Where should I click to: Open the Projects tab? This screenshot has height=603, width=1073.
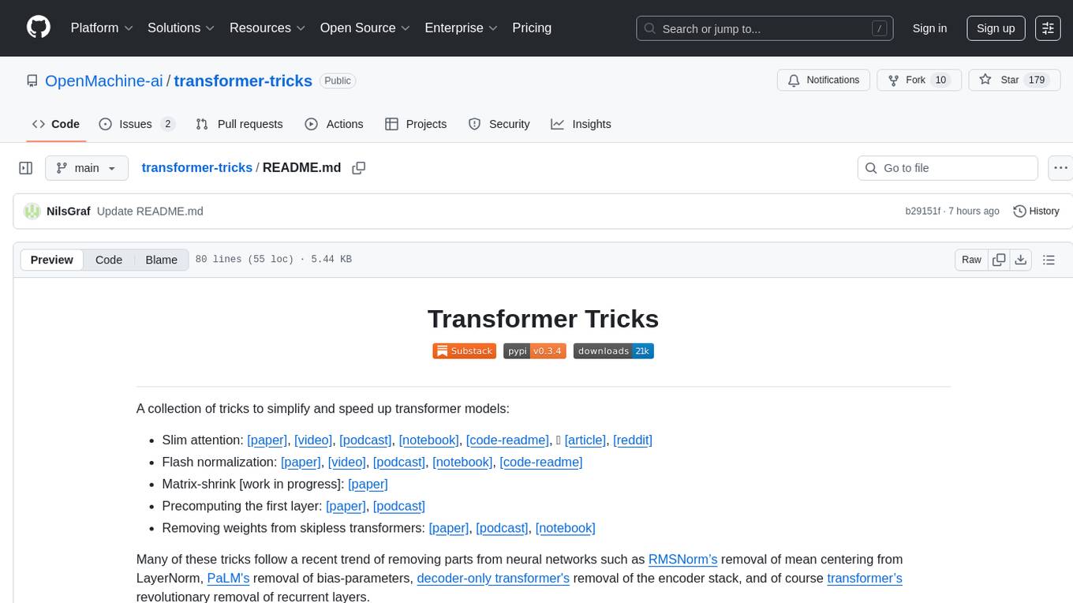[416, 124]
